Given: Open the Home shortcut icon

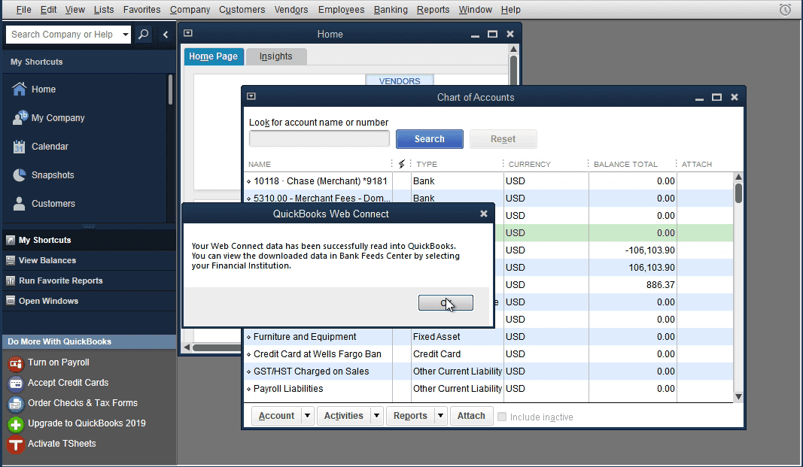Looking at the screenshot, I should pos(19,89).
